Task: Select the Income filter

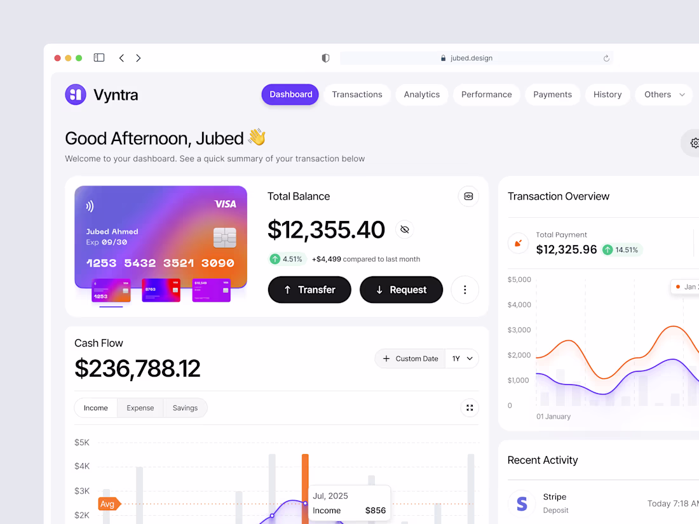Action: pos(96,408)
